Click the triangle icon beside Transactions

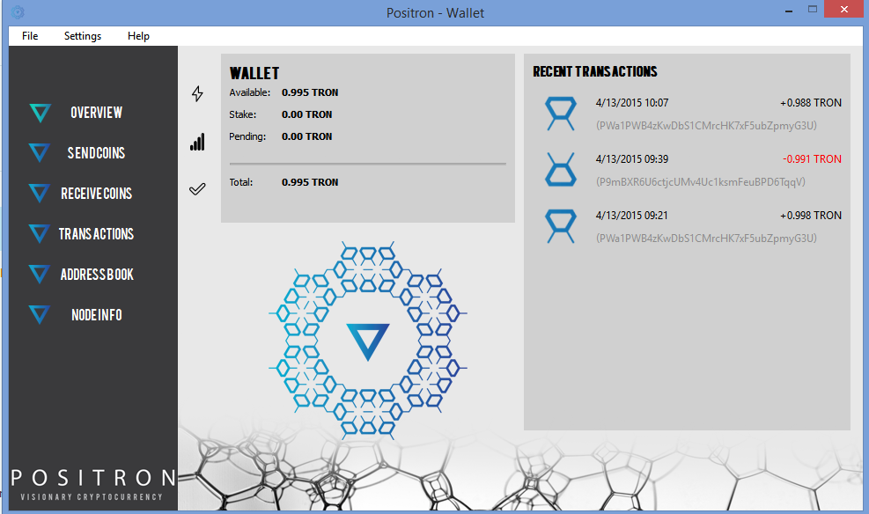40,234
